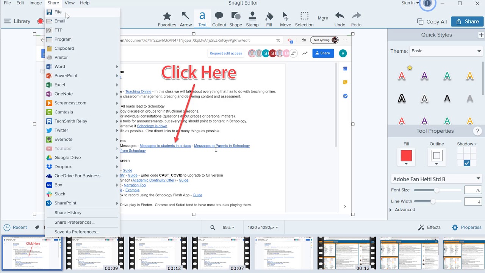This screenshot has width=485, height=273.
Task: Toggle the Recent tray
Action: [x=16, y=227]
